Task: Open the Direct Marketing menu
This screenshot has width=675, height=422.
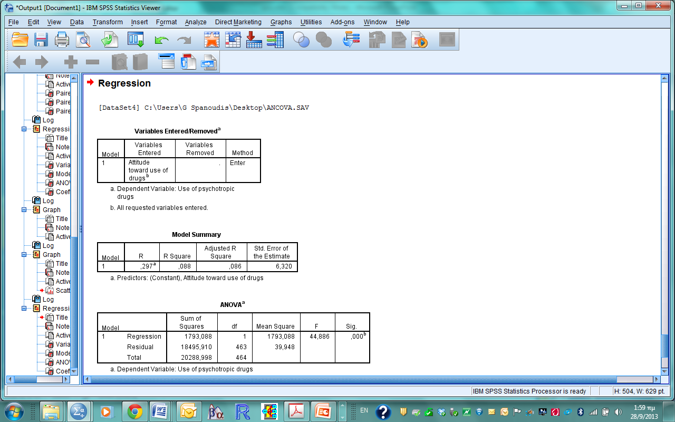Action: 238,22
